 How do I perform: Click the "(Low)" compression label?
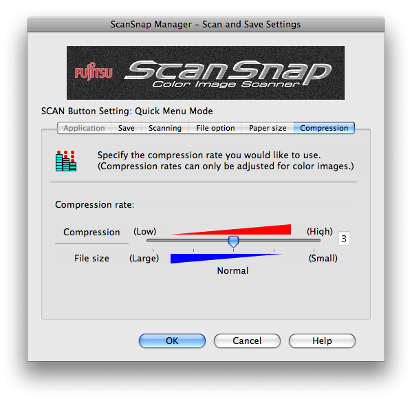pos(144,232)
